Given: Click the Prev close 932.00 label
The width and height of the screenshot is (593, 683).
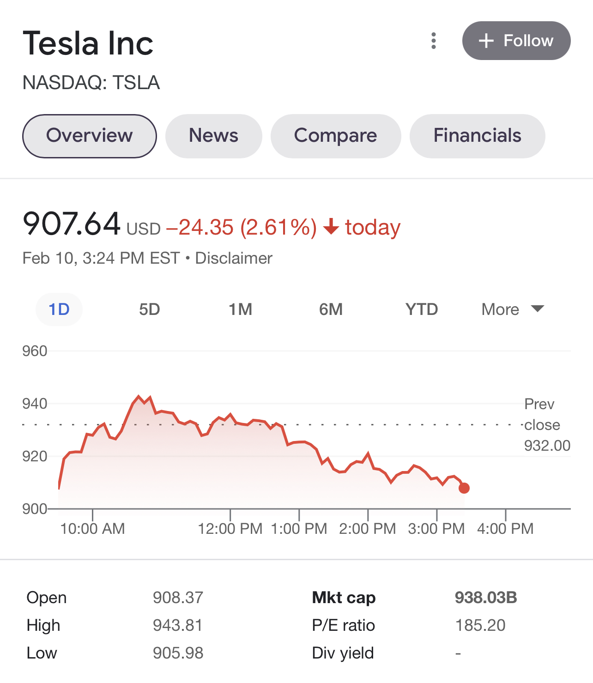Looking at the screenshot, I should click(x=547, y=424).
